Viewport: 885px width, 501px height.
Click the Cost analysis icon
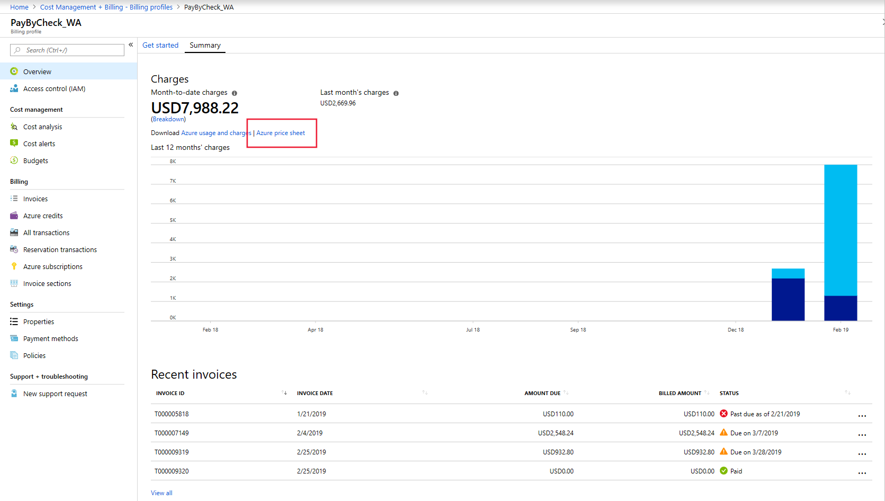point(14,127)
